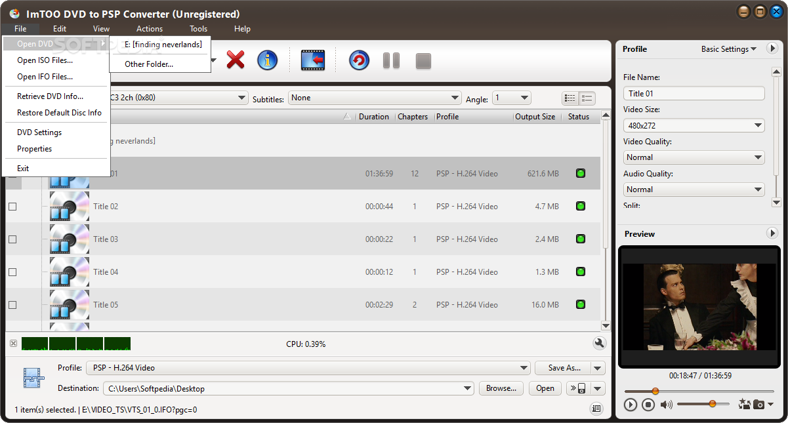The height and width of the screenshot is (423, 788).
Task: Click the Title 05 disc icon
Action: 70,305
